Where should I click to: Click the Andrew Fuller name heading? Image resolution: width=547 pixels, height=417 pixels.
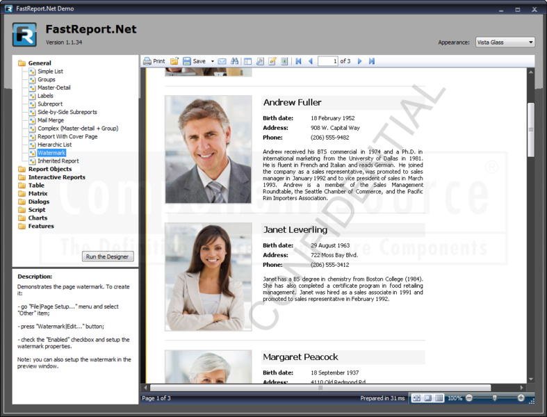tap(293, 102)
